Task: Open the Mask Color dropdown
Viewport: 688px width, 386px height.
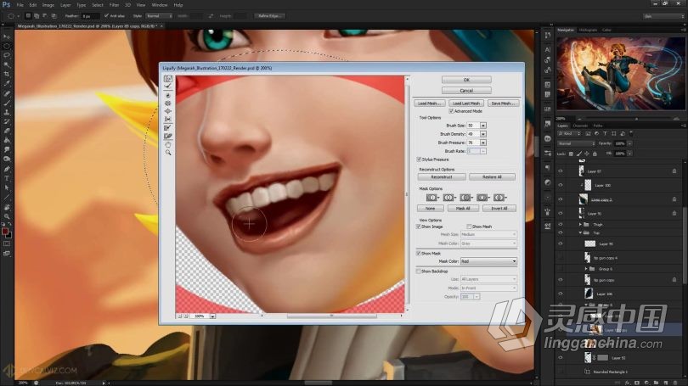Action: point(488,261)
